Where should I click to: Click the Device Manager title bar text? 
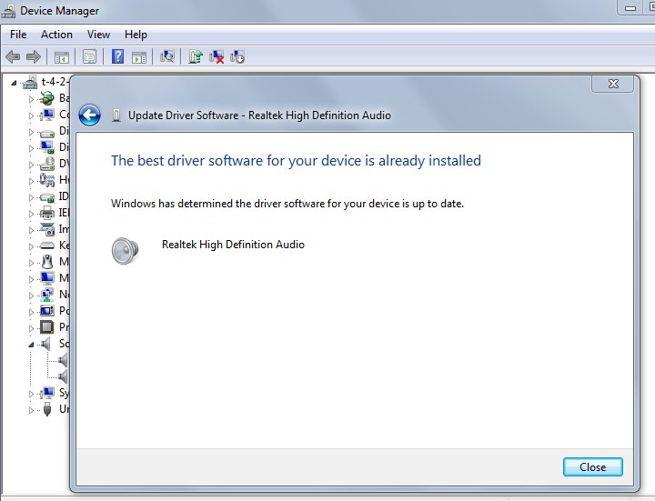[x=59, y=10]
